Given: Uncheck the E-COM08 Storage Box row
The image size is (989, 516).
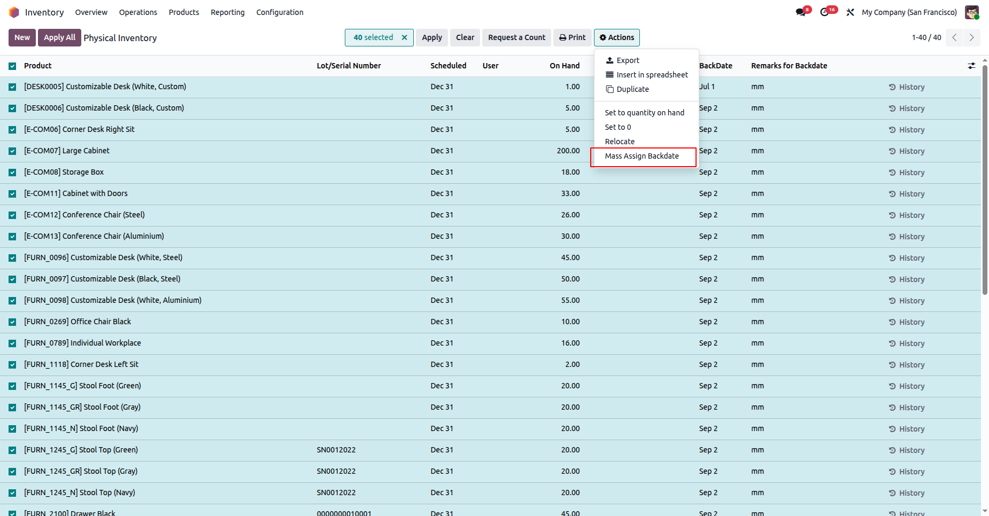Looking at the screenshot, I should 12,173.
